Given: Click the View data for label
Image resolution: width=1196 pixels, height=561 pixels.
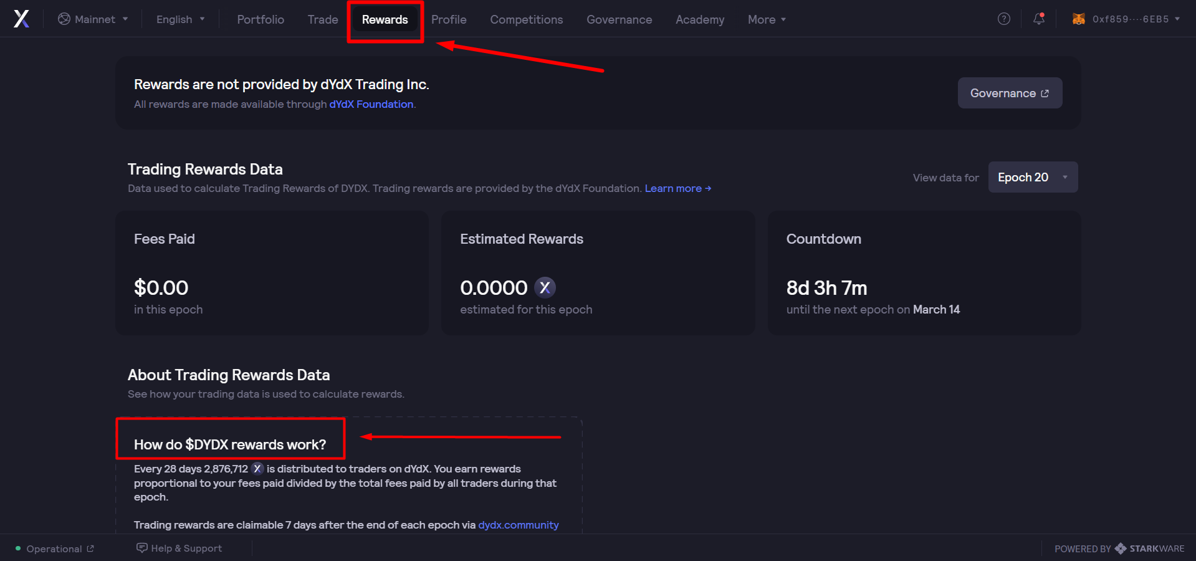Looking at the screenshot, I should pos(945,178).
